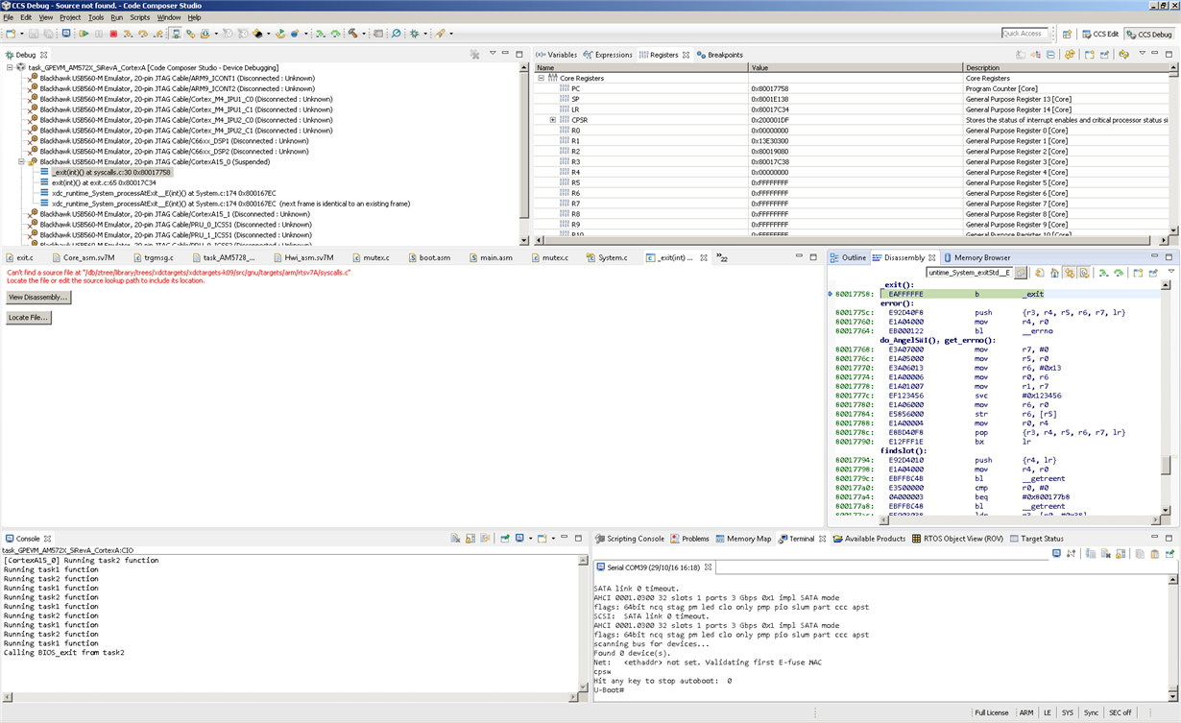
Task: Click the Step Return toolbar icon
Action: tap(158, 34)
